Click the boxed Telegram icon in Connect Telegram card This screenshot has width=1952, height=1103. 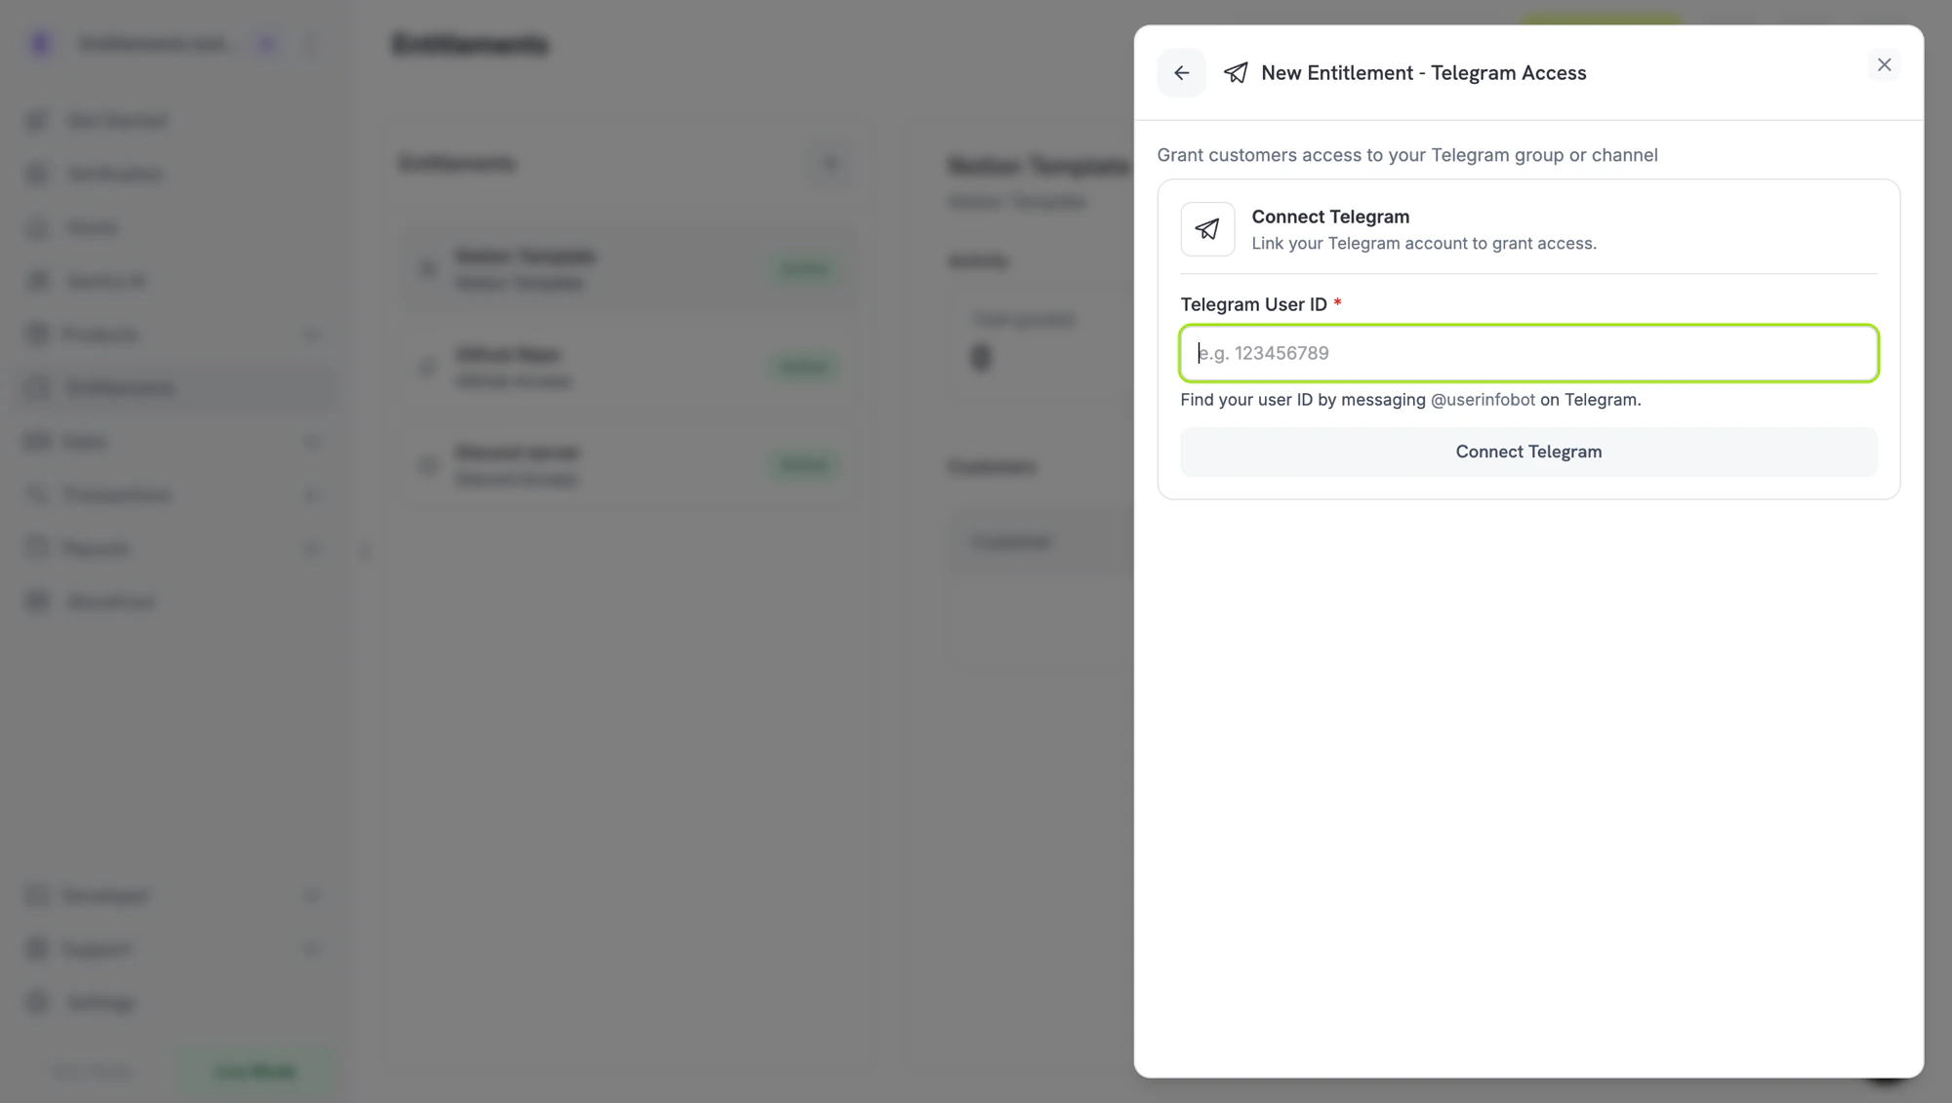click(x=1207, y=229)
